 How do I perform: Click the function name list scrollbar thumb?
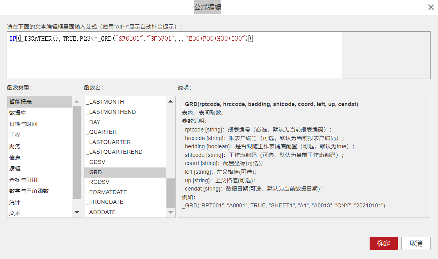pyautogui.click(x=170, y=193)
